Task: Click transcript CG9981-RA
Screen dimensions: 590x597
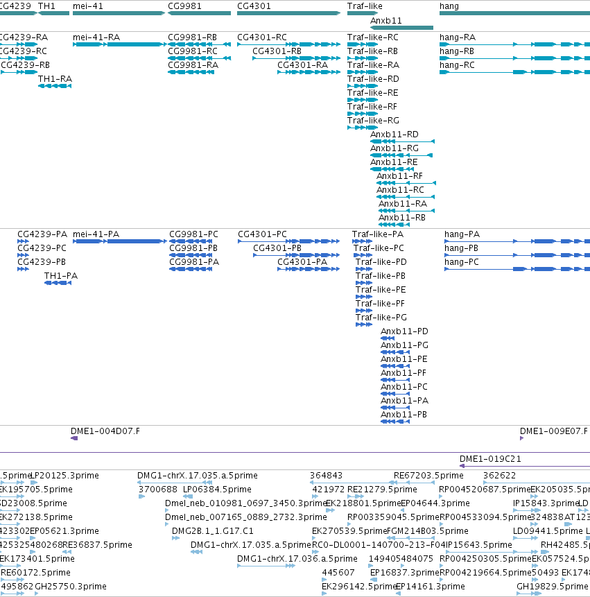Action: 193,65
